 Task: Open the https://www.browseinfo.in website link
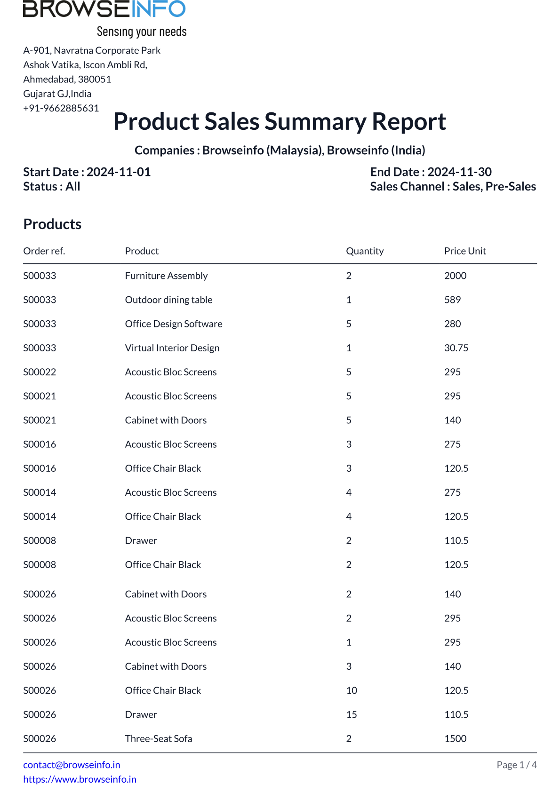tap(80, 779)
